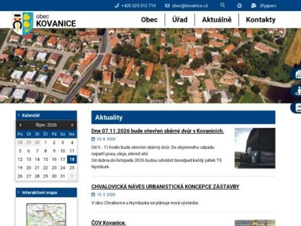Click the Říjen 2026 month header
This screenshot has width=301, height=226.
[46, 125]
